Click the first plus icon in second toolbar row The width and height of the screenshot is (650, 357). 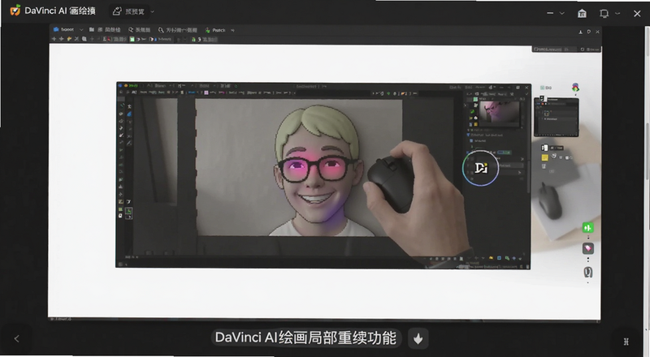click(x=54, y=39)
